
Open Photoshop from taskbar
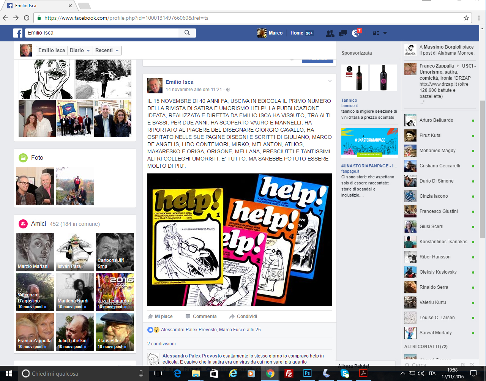(308, 374)
